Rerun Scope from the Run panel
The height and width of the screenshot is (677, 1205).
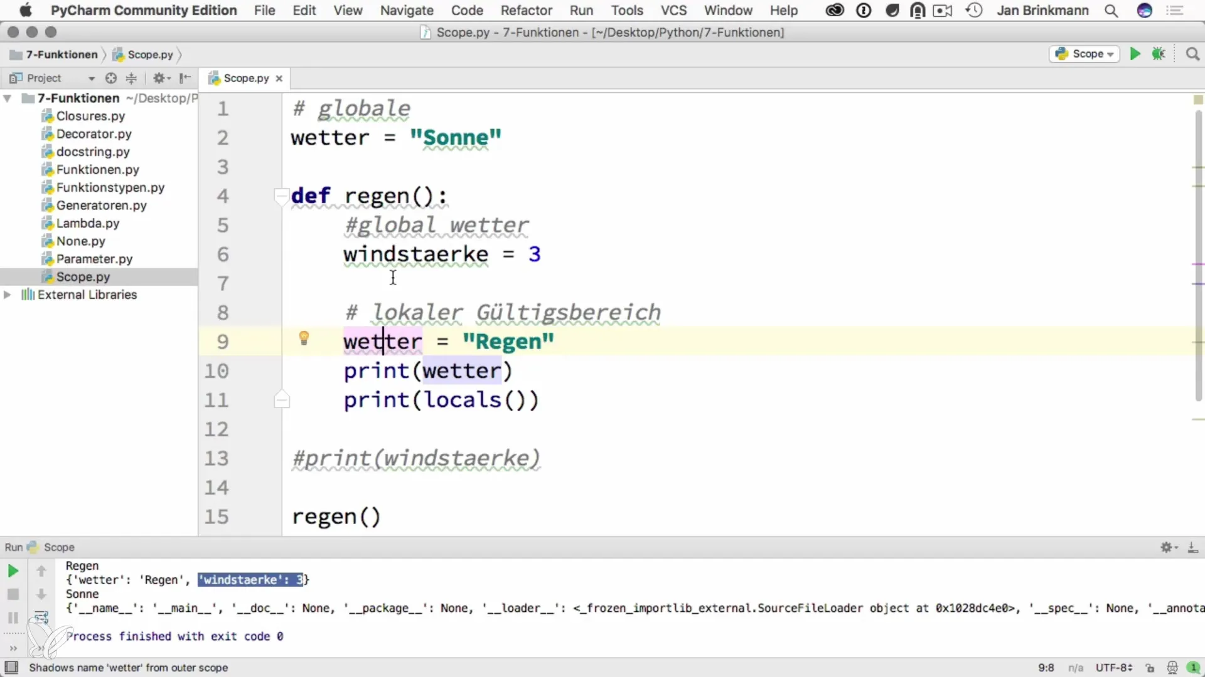tap(13, 571)
